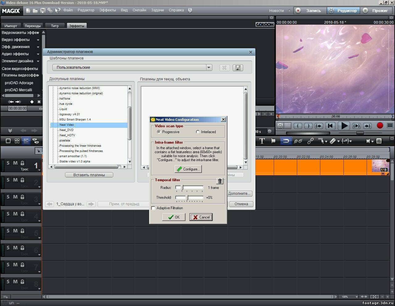Open the Файл menu
The height and width of the screenshot is (306, 395).
[x=68, y=10]
